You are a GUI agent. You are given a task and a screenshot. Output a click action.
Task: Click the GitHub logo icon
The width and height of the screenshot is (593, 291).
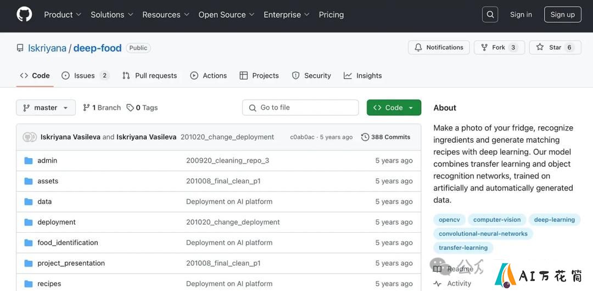[24, 14]
